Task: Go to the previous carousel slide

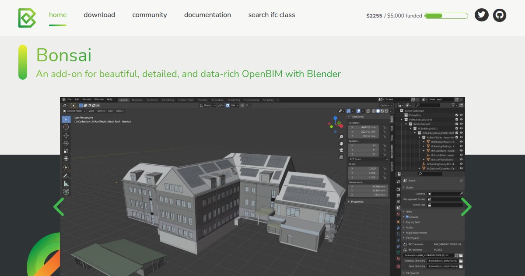Action: tap(59, 207)
